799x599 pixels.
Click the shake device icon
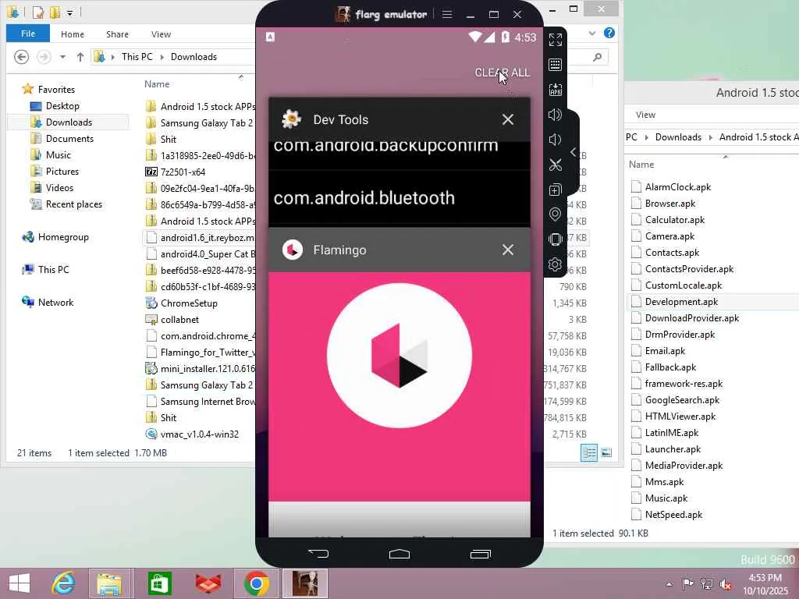555,239
